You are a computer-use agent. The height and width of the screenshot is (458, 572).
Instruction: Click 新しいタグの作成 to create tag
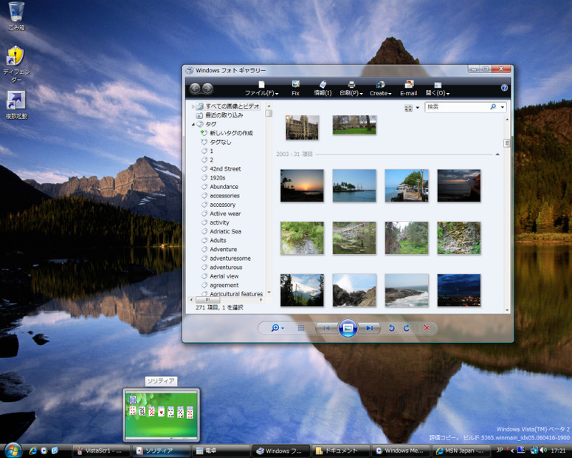click(x=231, y=133)
